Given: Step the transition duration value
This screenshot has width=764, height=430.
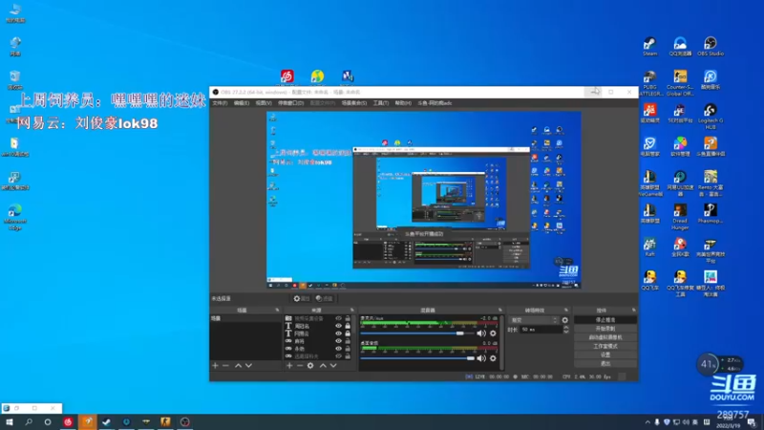Looking at the screenshot, I should [x=565, y=330].
